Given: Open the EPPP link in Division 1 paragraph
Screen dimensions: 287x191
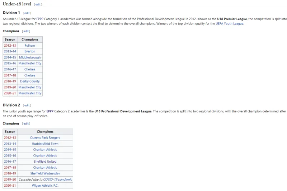Looking at the screenshot, I should pos(40,19).
